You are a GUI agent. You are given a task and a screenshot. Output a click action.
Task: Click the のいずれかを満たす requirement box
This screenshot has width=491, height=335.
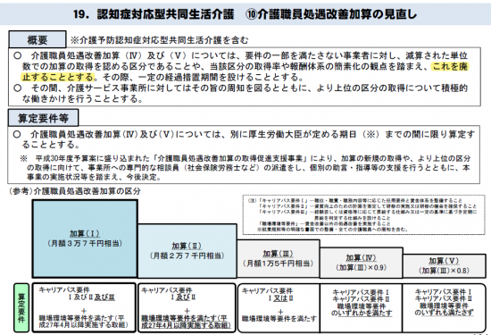[361, 307]
